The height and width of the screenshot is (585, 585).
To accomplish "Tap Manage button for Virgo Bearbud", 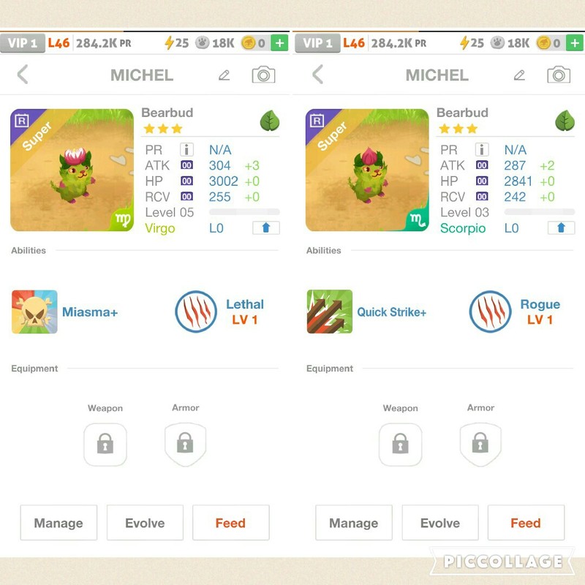I will [x=58, y=523].
